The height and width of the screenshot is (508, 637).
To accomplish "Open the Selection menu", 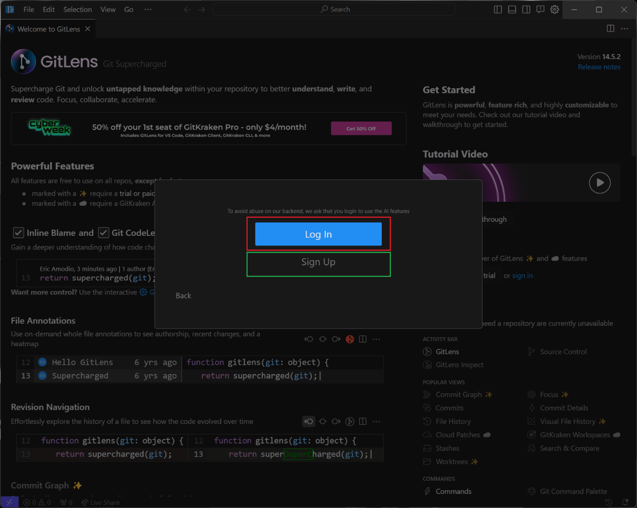I will click(77, 9).
